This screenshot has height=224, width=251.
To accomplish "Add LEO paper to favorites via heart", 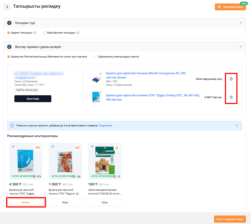I will [53, 147].
